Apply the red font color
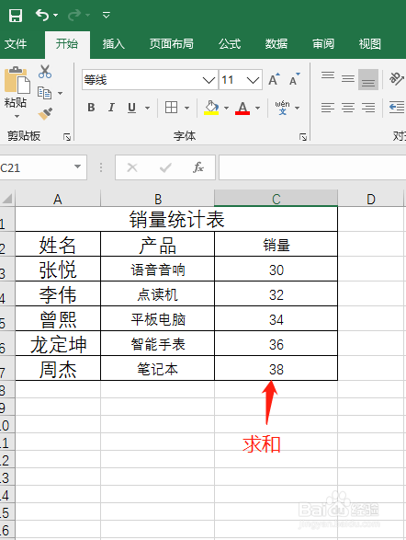 (242, 108)
